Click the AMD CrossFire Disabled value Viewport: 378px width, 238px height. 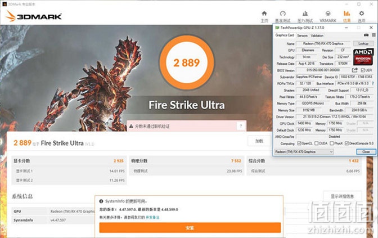(334, 137)
